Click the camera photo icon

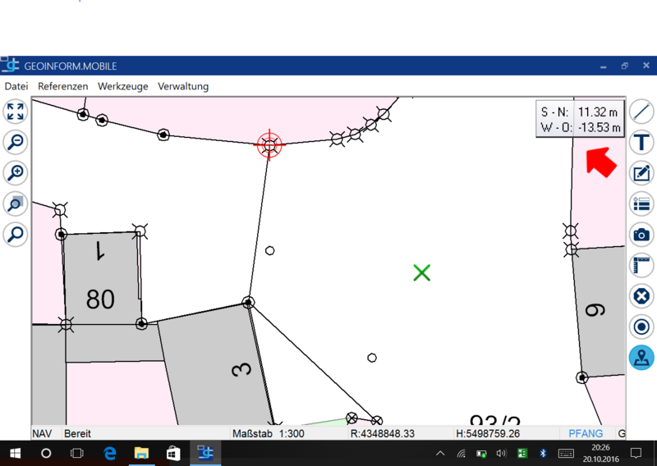pos(641,235)
